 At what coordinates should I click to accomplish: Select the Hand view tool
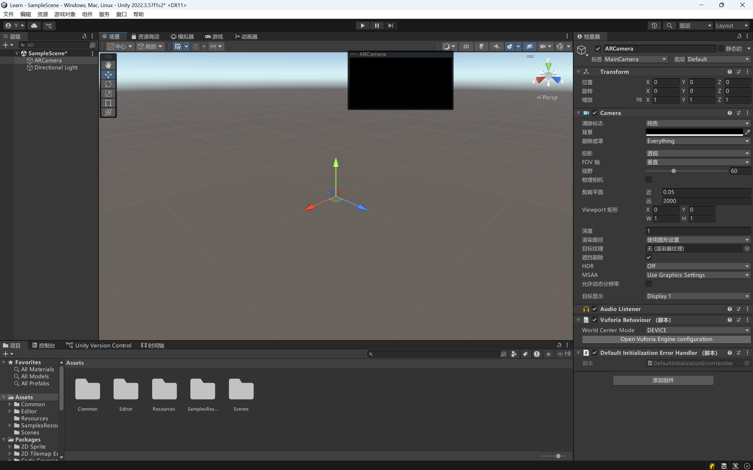pos(108,65)
